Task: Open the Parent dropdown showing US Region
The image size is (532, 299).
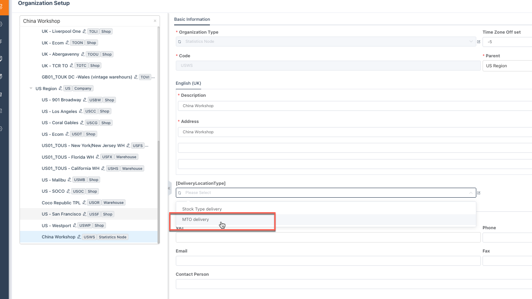Action: pyautogui.click(x=507, y=66)
